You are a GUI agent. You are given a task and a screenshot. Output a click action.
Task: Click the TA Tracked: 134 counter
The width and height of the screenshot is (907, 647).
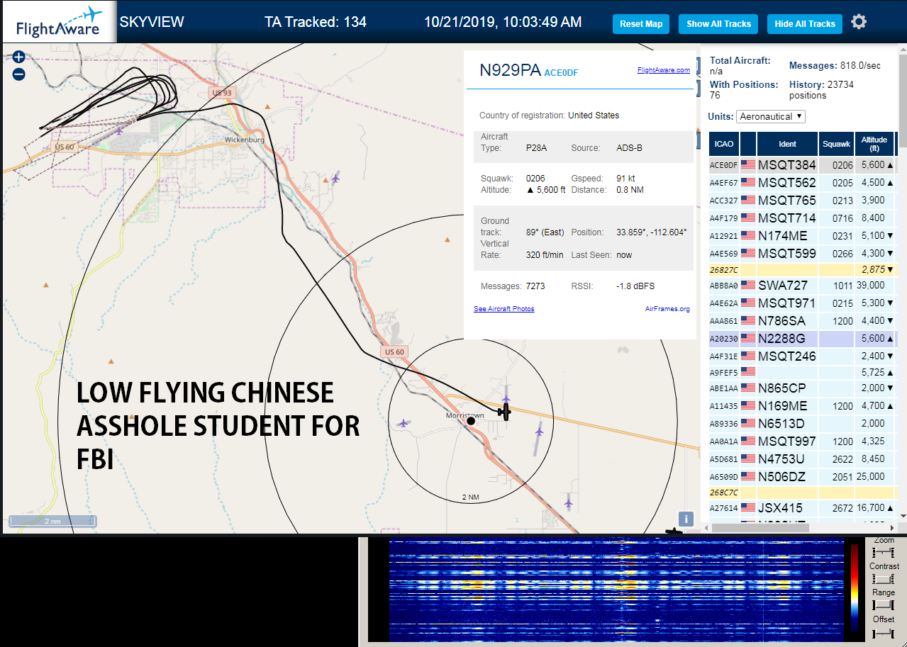click(x=316, y=22)
